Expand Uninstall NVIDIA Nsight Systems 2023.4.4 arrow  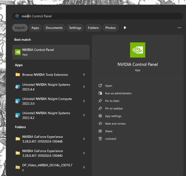coord(84,87)
